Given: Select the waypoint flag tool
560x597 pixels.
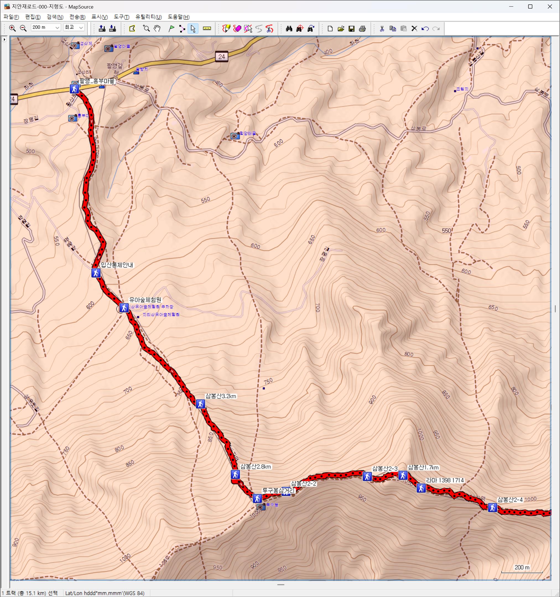Looking at the screenshot, I should tap(171, 28).
